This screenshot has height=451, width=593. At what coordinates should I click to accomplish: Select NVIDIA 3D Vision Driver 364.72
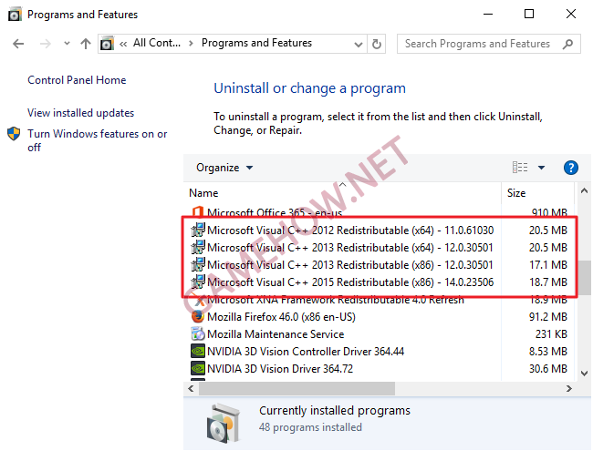point(379,369)
